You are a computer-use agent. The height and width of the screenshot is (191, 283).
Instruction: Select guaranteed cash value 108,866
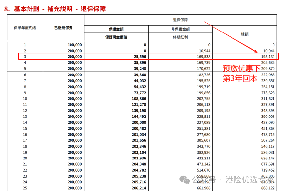coord(139,99)
